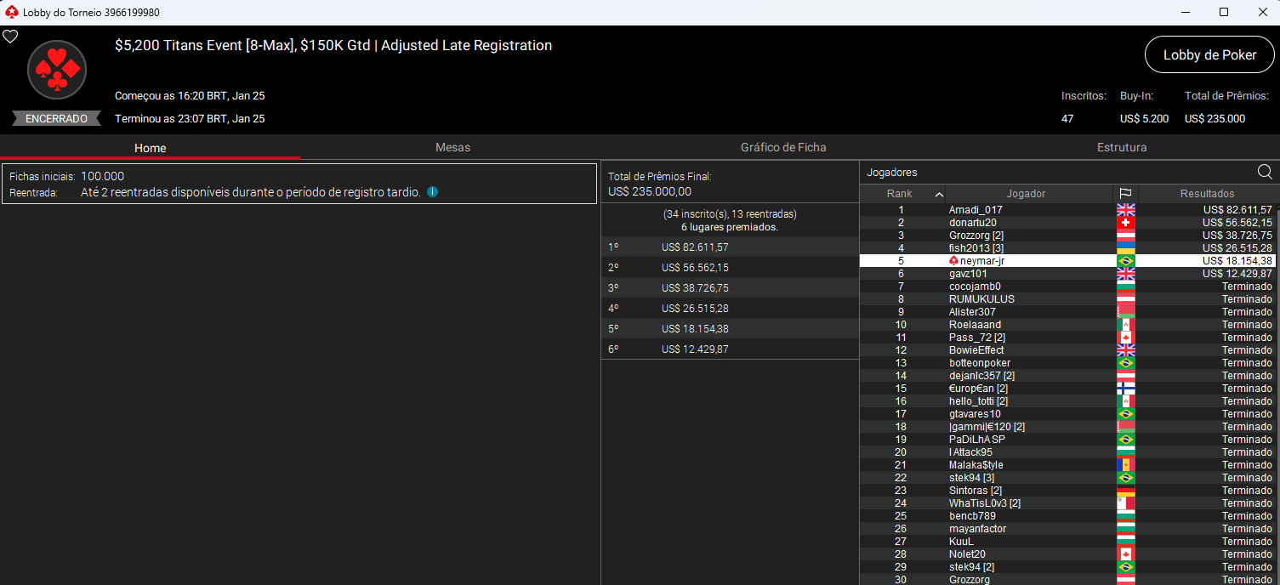Minimize the tournament lobby window
1280x585 pixels.
[1184, 12]
